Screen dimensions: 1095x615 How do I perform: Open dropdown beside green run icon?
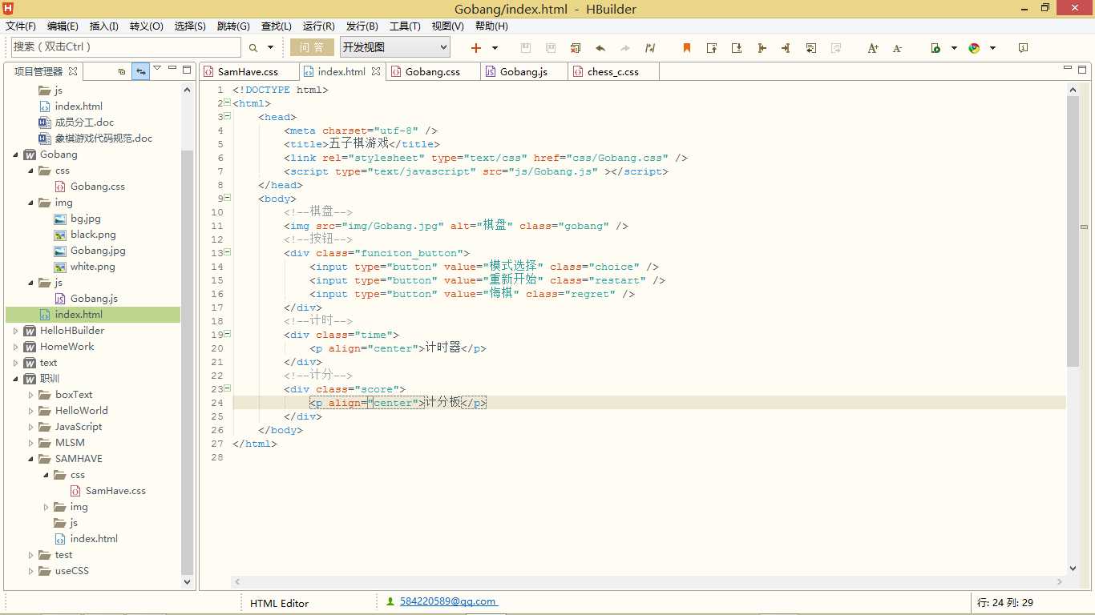coord(954,48)
